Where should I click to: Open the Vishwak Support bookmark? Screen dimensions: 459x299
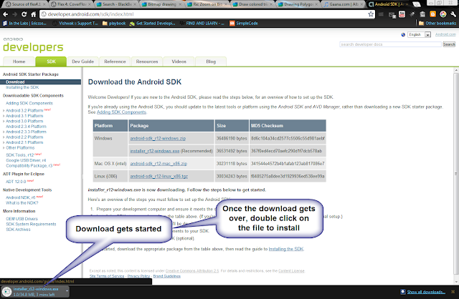click(x=75, y=23)
